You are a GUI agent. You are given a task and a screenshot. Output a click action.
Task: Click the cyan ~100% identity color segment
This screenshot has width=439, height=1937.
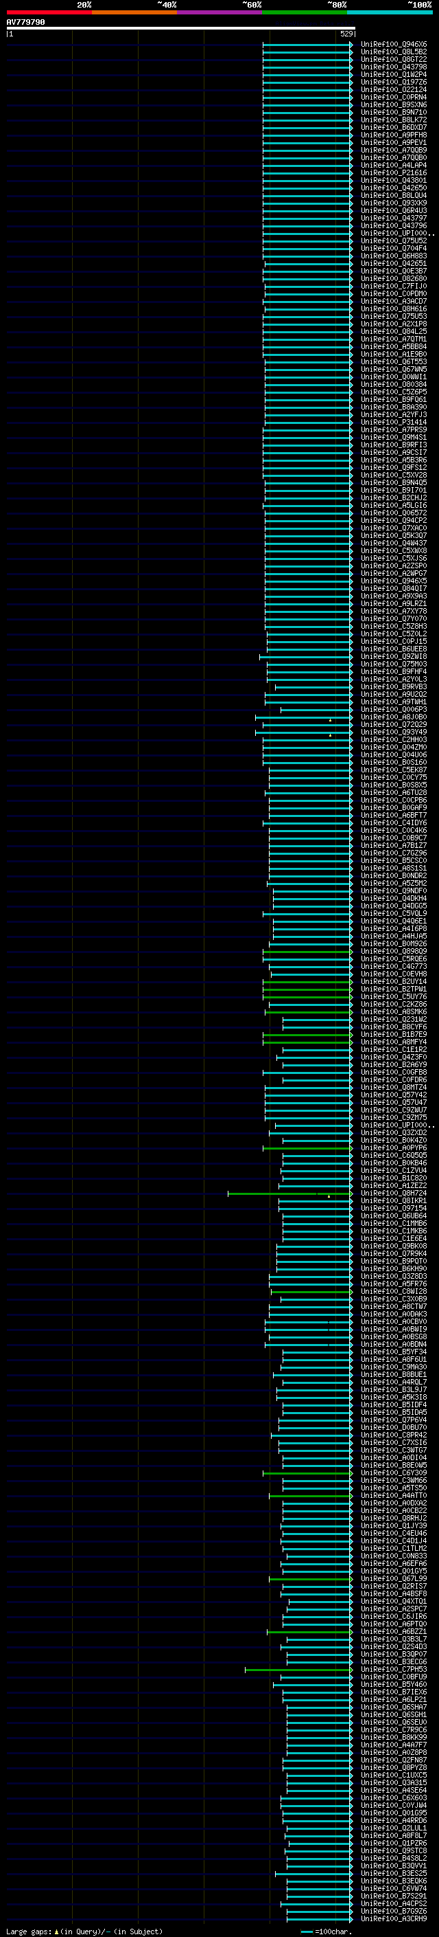point(390,13)
